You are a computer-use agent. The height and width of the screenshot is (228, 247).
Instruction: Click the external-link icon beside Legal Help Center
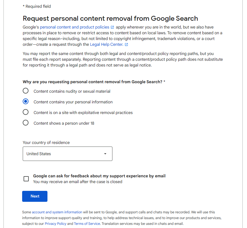[x=127, y=44]
